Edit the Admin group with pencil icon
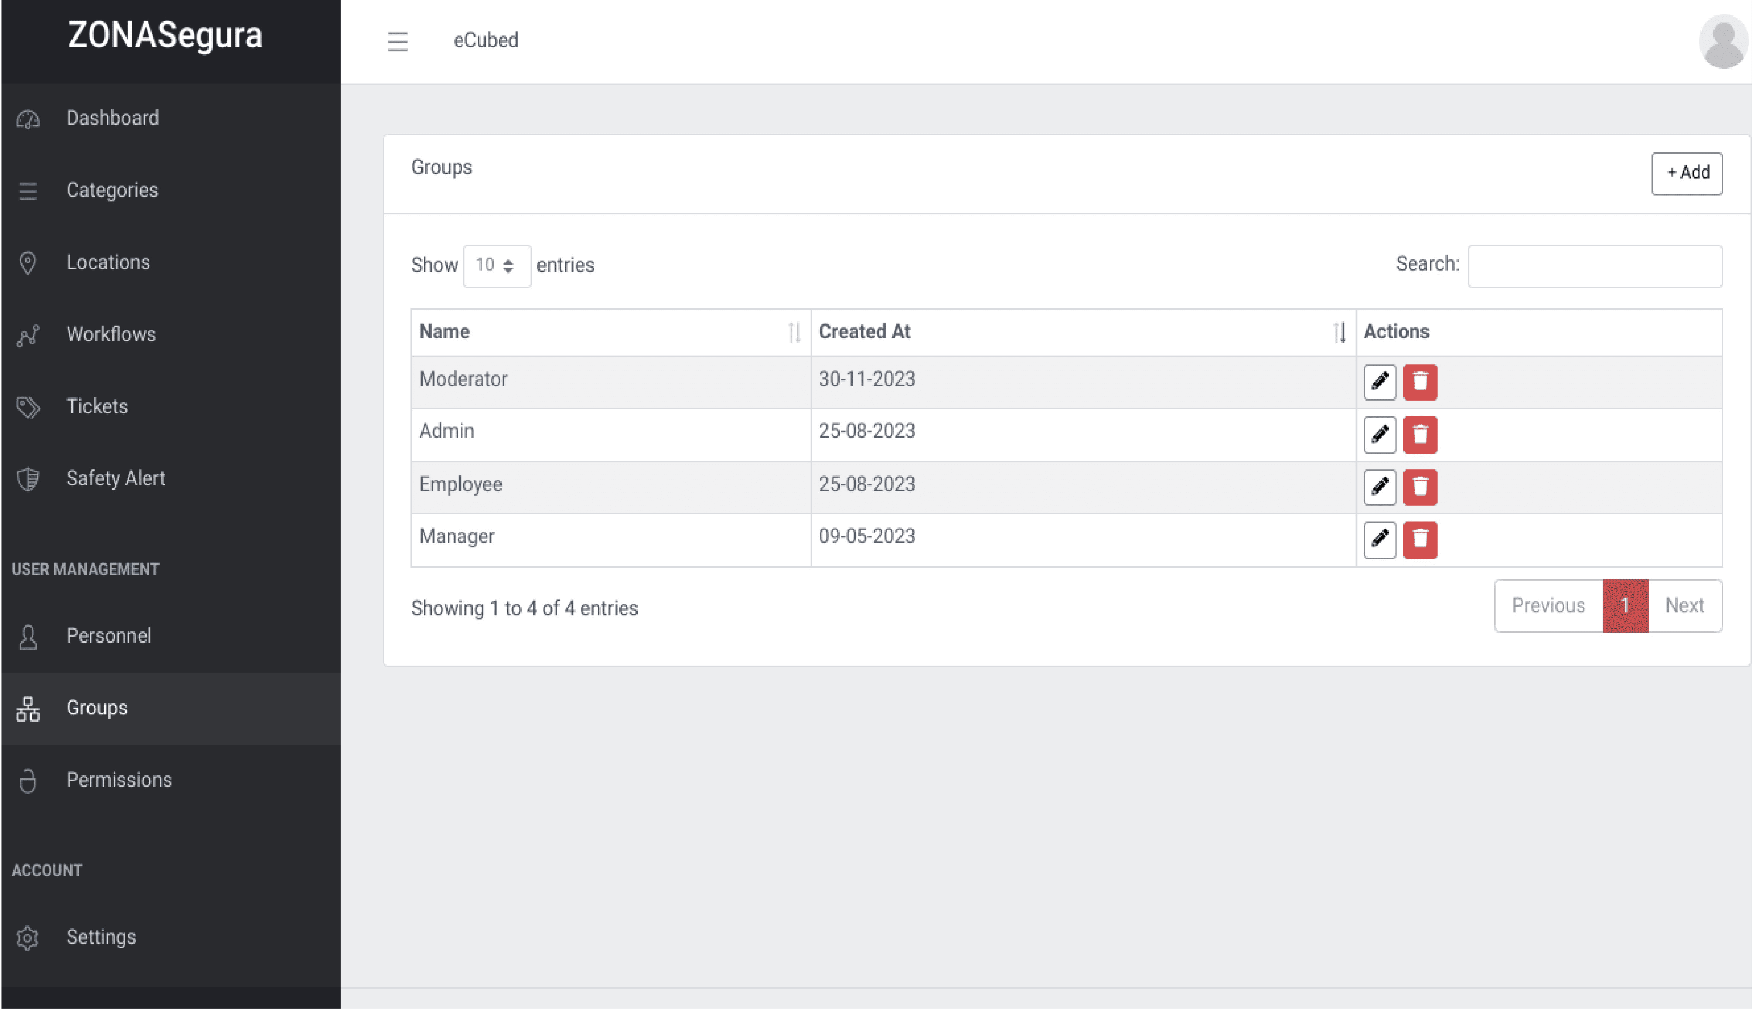This screenshot has width=1752, height=1009. tap(1379, 435)
